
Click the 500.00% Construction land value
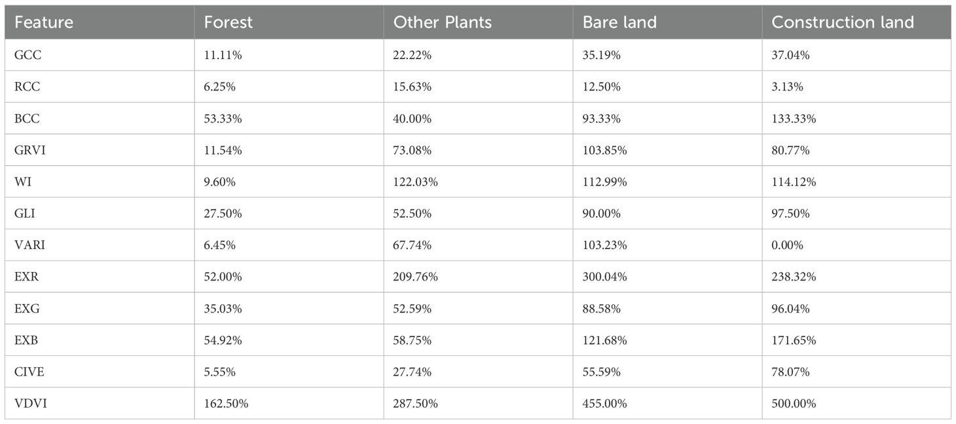(x=794, y=404)
